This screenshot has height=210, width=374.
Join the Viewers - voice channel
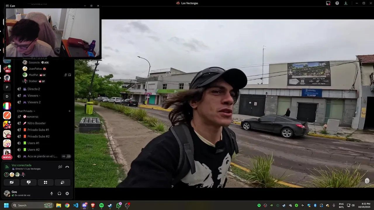[44, 96]
